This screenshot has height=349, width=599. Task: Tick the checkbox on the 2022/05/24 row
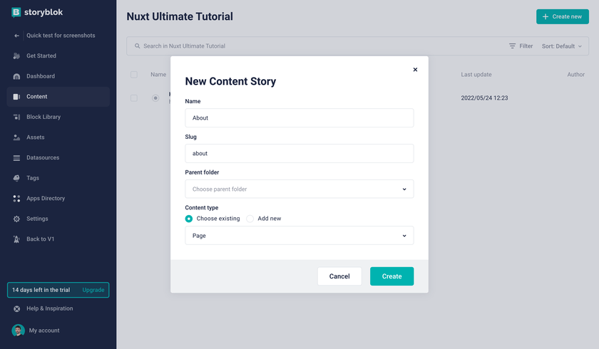pyautogui.click(x=134, y=98)
